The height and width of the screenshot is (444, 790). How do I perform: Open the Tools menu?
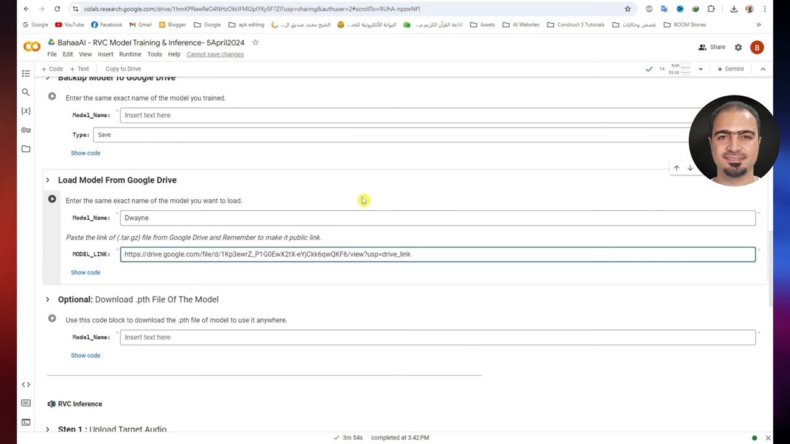point(154,54)
